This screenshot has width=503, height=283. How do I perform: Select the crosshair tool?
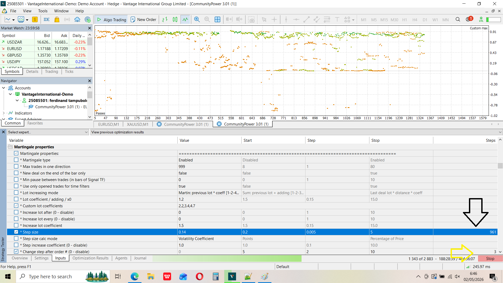(x=274, y=20)
